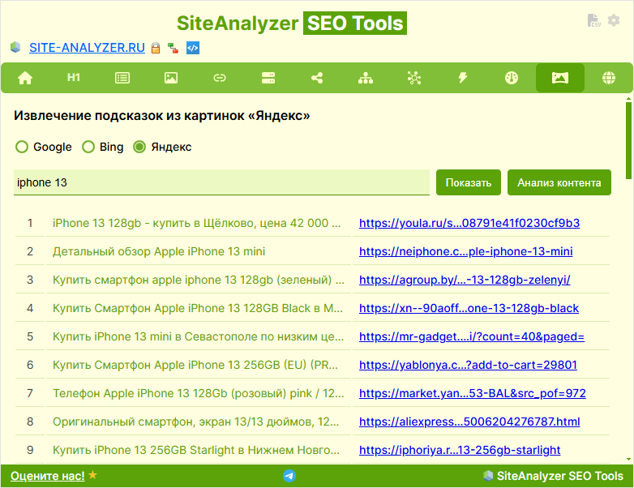Click the vertical scrollbar thumb
The height and width of the screenshot is (488, 634).
click(x=629, y=140)
